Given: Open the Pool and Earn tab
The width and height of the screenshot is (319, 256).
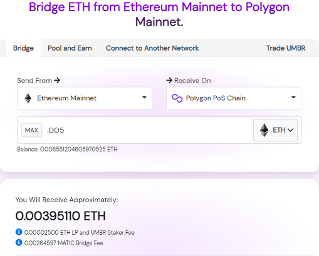Looking at the screenshot, I should pos(70,48).
